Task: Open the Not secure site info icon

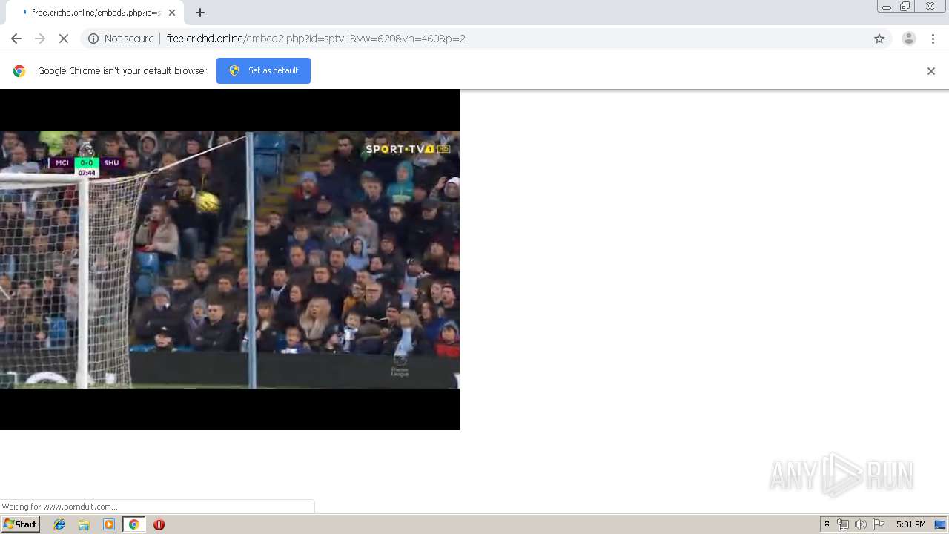Action: (x=93, y=39)
